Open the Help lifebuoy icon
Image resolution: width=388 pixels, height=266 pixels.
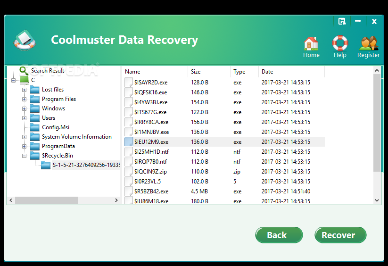[x=340, y=43]
